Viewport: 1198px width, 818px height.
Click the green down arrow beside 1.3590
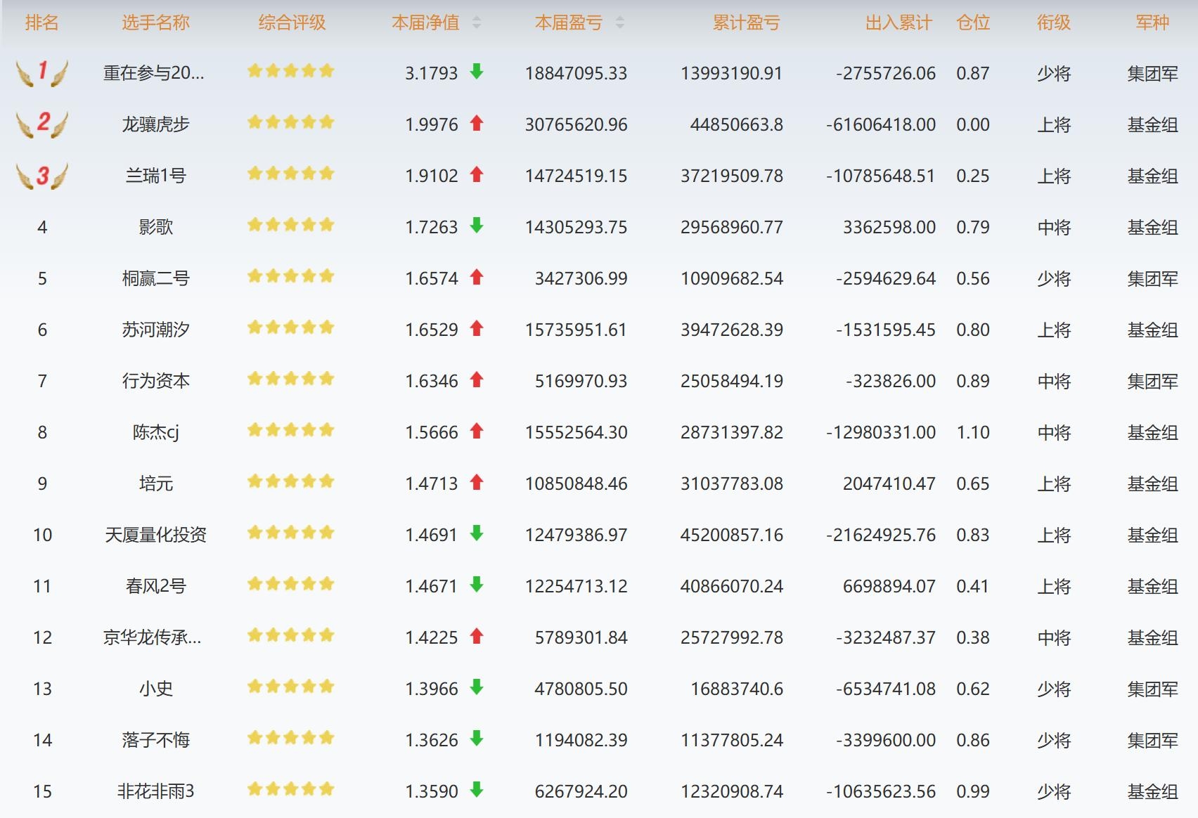tap(477, 790)
